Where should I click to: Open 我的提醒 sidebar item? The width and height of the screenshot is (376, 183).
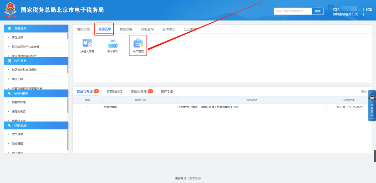coord(17,143)
